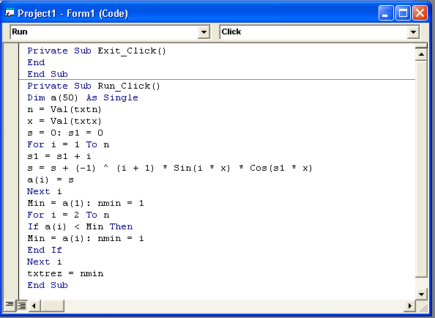Click the line 'For i = 2 To n'
The height and width of the screenshot is (318, 435).
tap(68, 215)
